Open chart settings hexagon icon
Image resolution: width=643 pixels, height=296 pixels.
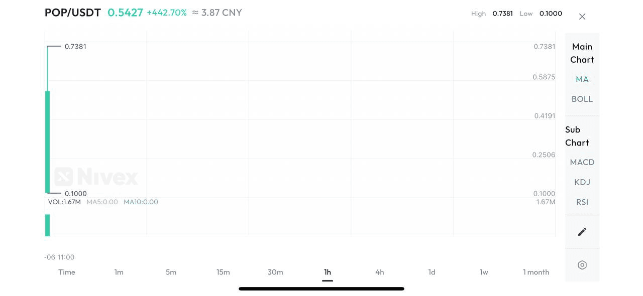point(582,265)
